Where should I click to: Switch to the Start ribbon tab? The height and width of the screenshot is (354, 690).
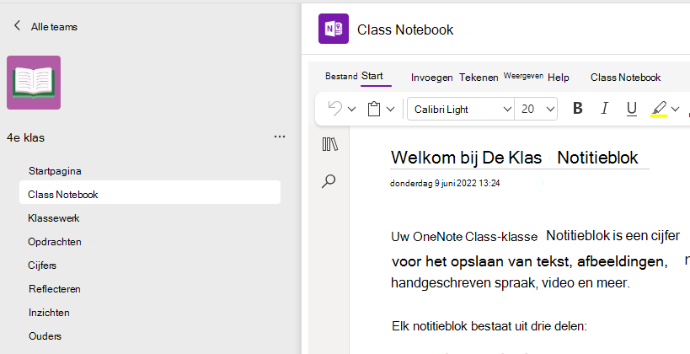pyautogui.click(x=372, y=76)
